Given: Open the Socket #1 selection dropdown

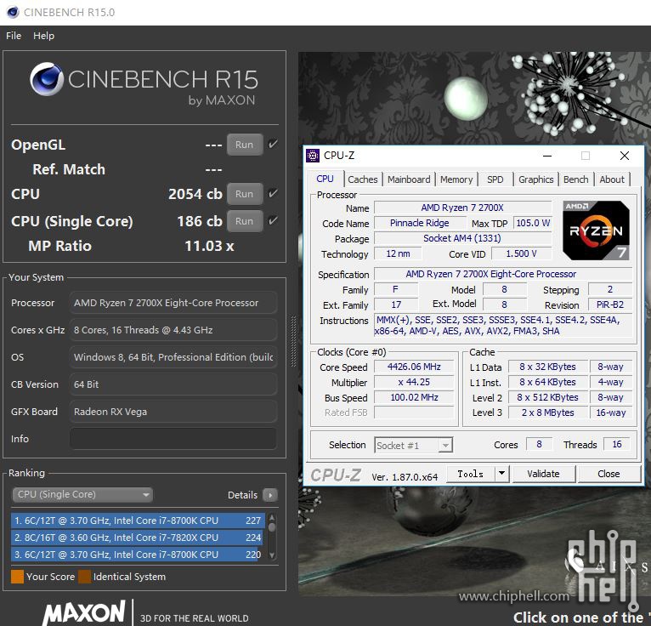Looking at the screenshot, I should (413, 446).
